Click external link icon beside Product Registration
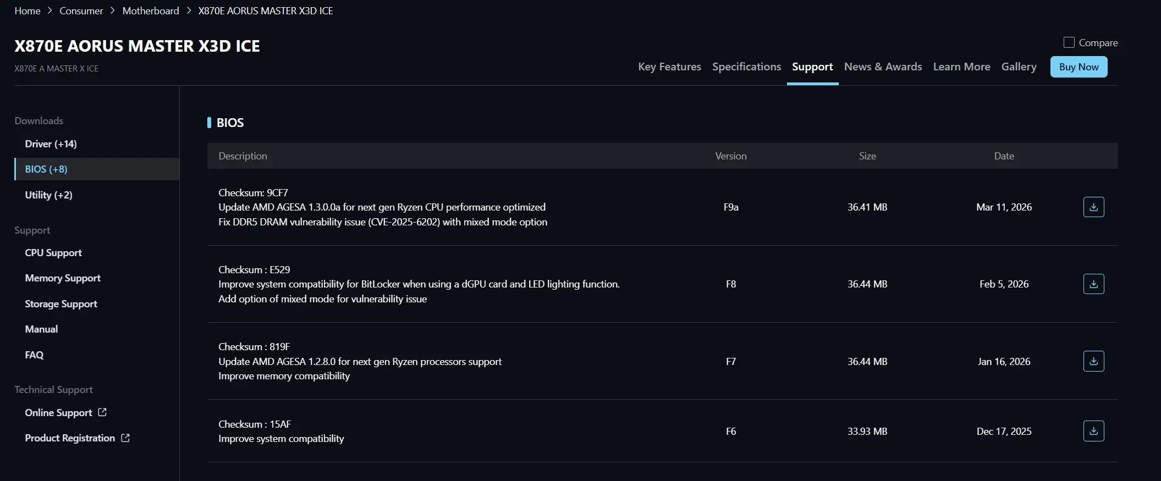 (x=125, y=438)
